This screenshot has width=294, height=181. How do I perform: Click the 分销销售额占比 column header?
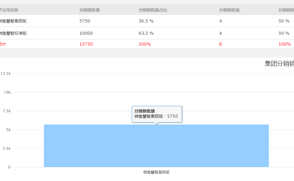[153, 10]
